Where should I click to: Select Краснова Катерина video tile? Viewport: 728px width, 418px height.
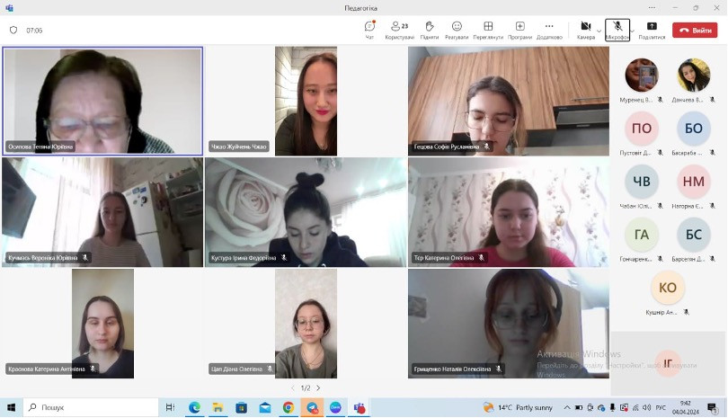[102, 324]
